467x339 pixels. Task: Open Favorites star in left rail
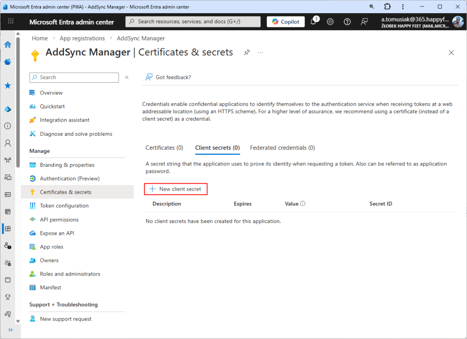click(8, 85)
